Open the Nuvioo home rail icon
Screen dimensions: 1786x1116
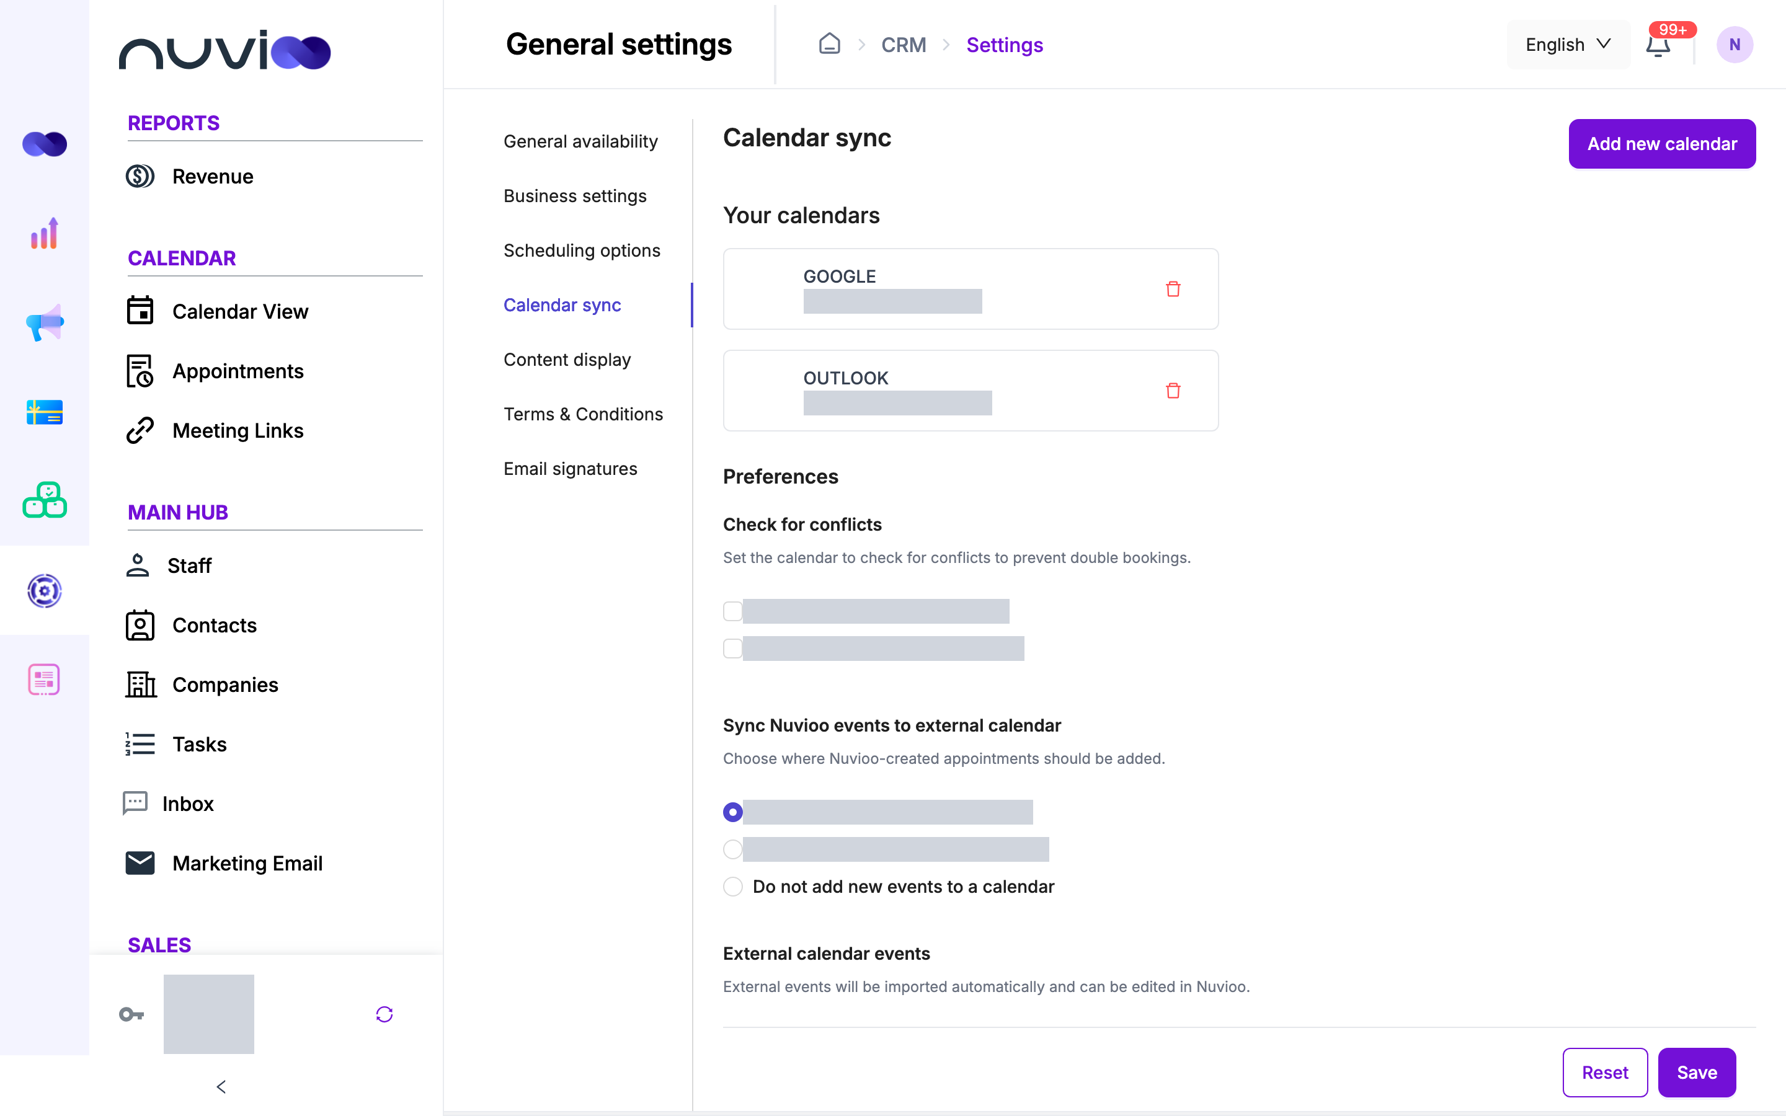point(44,144)
